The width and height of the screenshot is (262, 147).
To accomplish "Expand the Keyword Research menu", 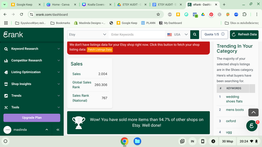I will pyautogui.click(x=59, y=49).
